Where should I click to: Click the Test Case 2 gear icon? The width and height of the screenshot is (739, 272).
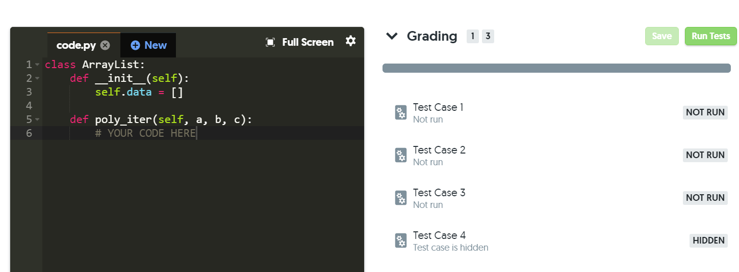click(x=401, y=156)
